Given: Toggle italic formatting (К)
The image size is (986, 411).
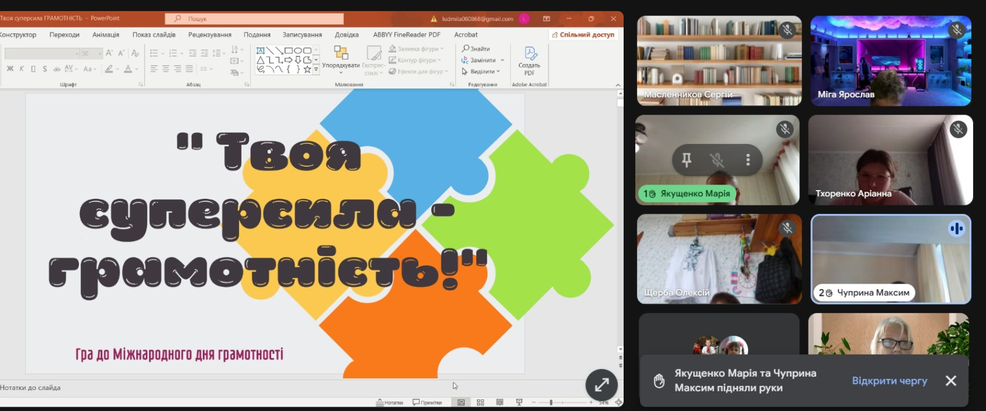Looking at the screenshot, I should click(22, 69).
